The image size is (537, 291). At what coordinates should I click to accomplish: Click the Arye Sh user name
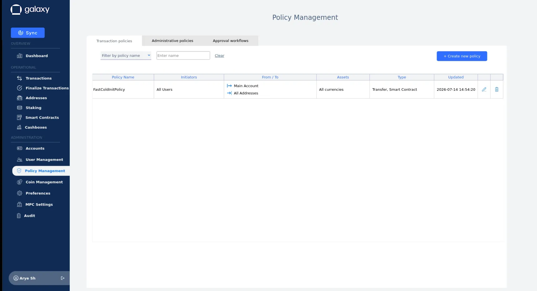coord(28,278)
